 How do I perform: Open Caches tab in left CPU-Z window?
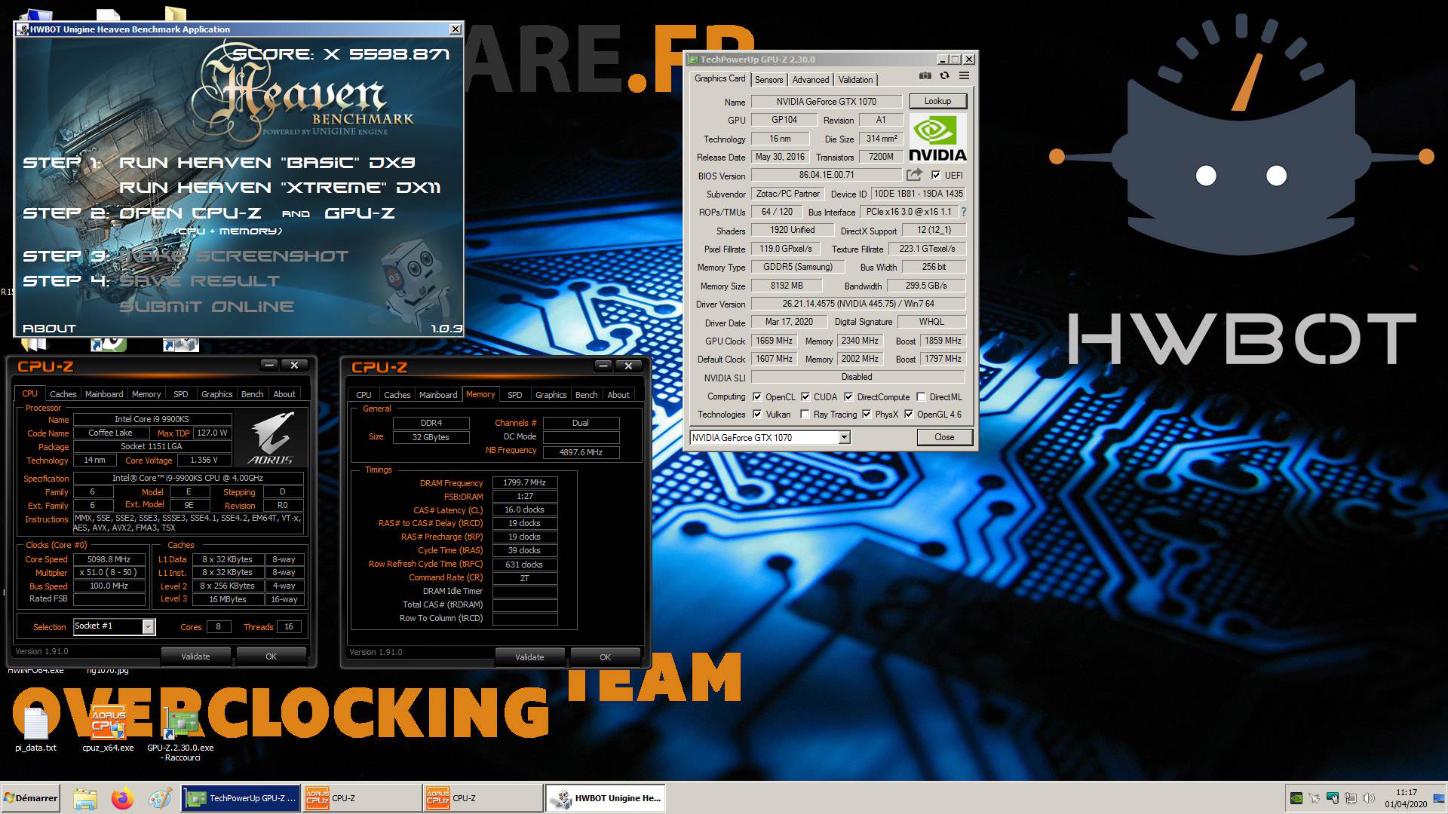(x=63, y=394)
